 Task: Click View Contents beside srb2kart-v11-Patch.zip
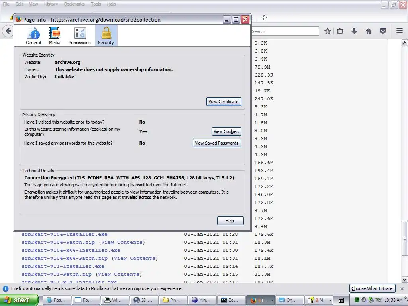point(119,274)
